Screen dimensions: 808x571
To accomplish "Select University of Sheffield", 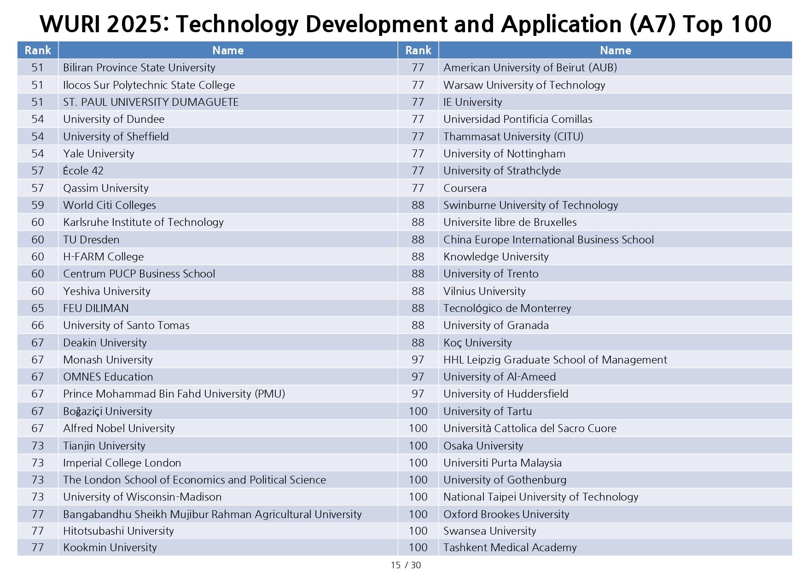I will tap(116, 137).
